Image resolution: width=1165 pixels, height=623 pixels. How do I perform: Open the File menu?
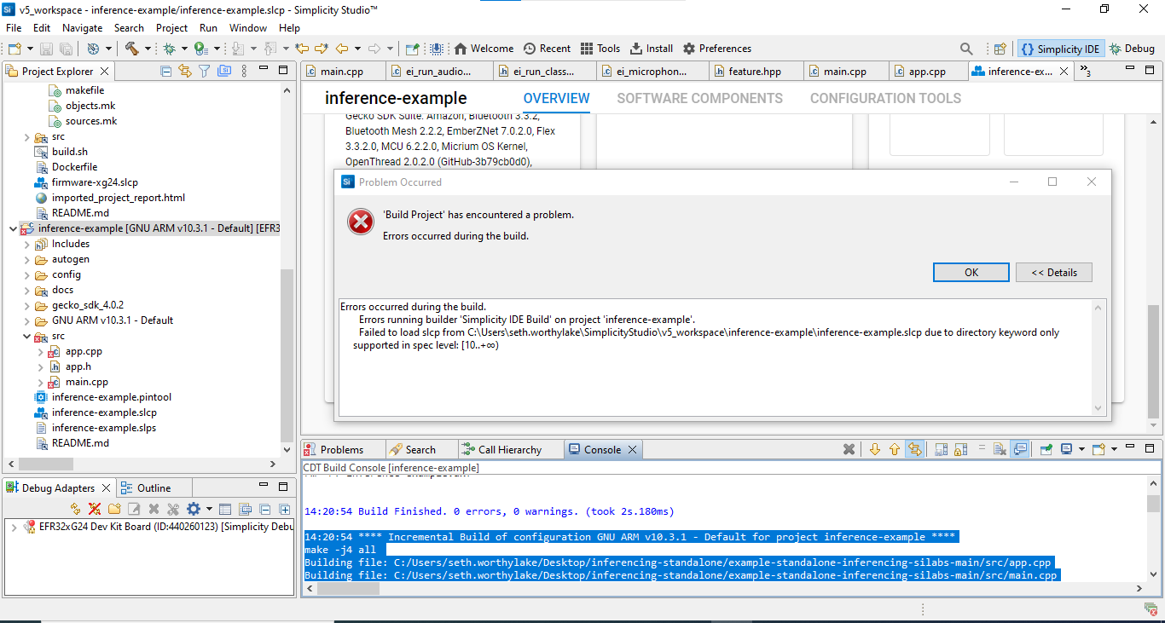pos(14,28)
